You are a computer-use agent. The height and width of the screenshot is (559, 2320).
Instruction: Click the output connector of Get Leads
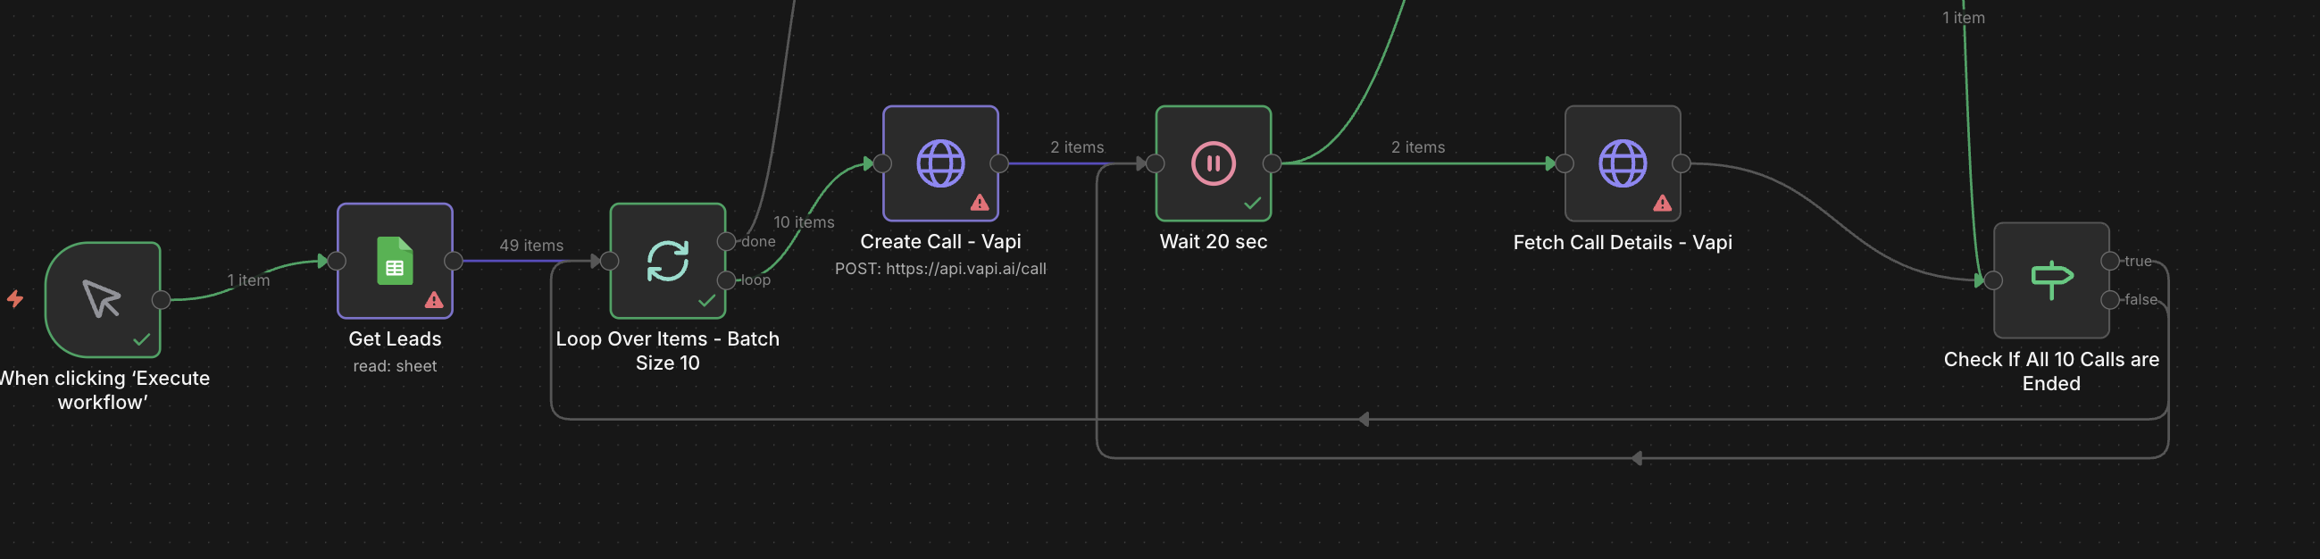pyautogui.click(x=453, y=261)
